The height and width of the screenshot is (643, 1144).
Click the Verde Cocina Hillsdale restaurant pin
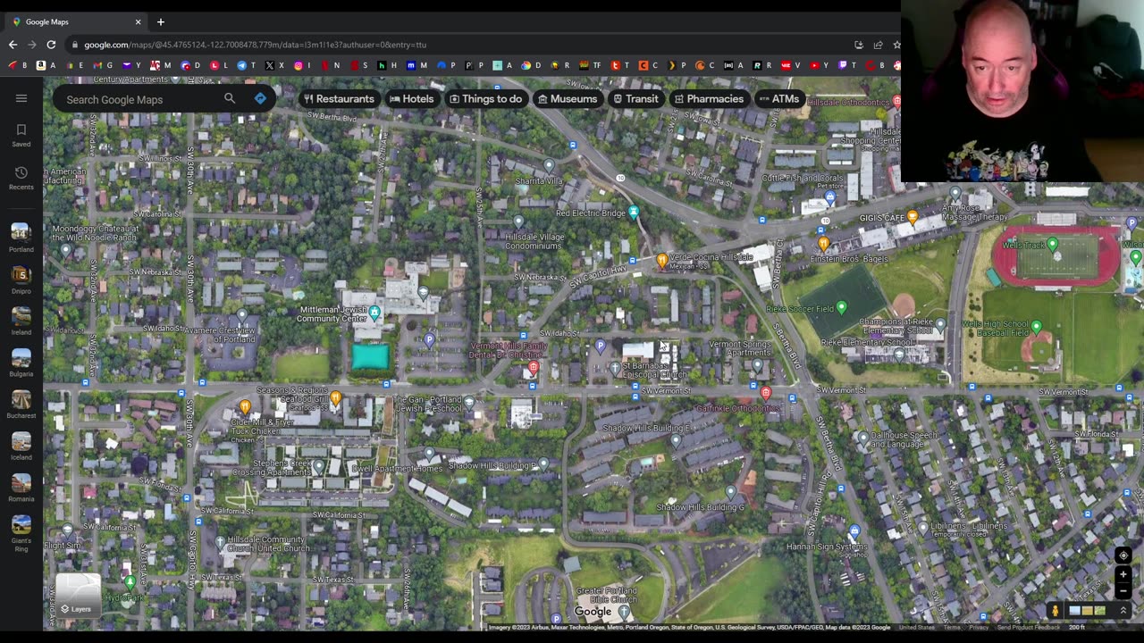[661, 260]
